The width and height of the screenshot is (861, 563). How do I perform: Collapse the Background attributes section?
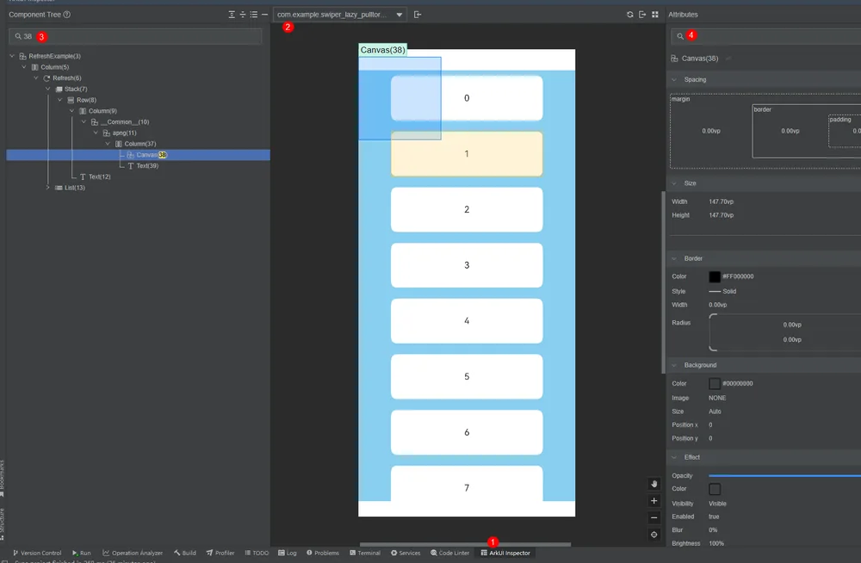pyautogui.click(x=674, y=365)
